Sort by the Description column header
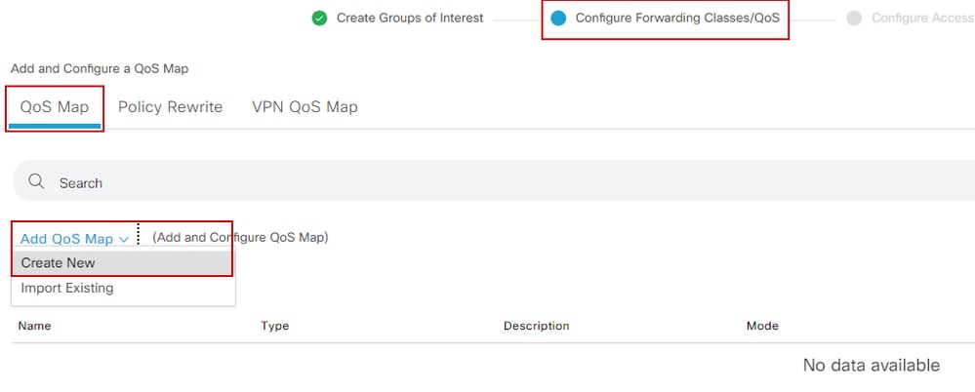Image resolution: width=975 pixels, height=392 pixels. tap(536, 326)
